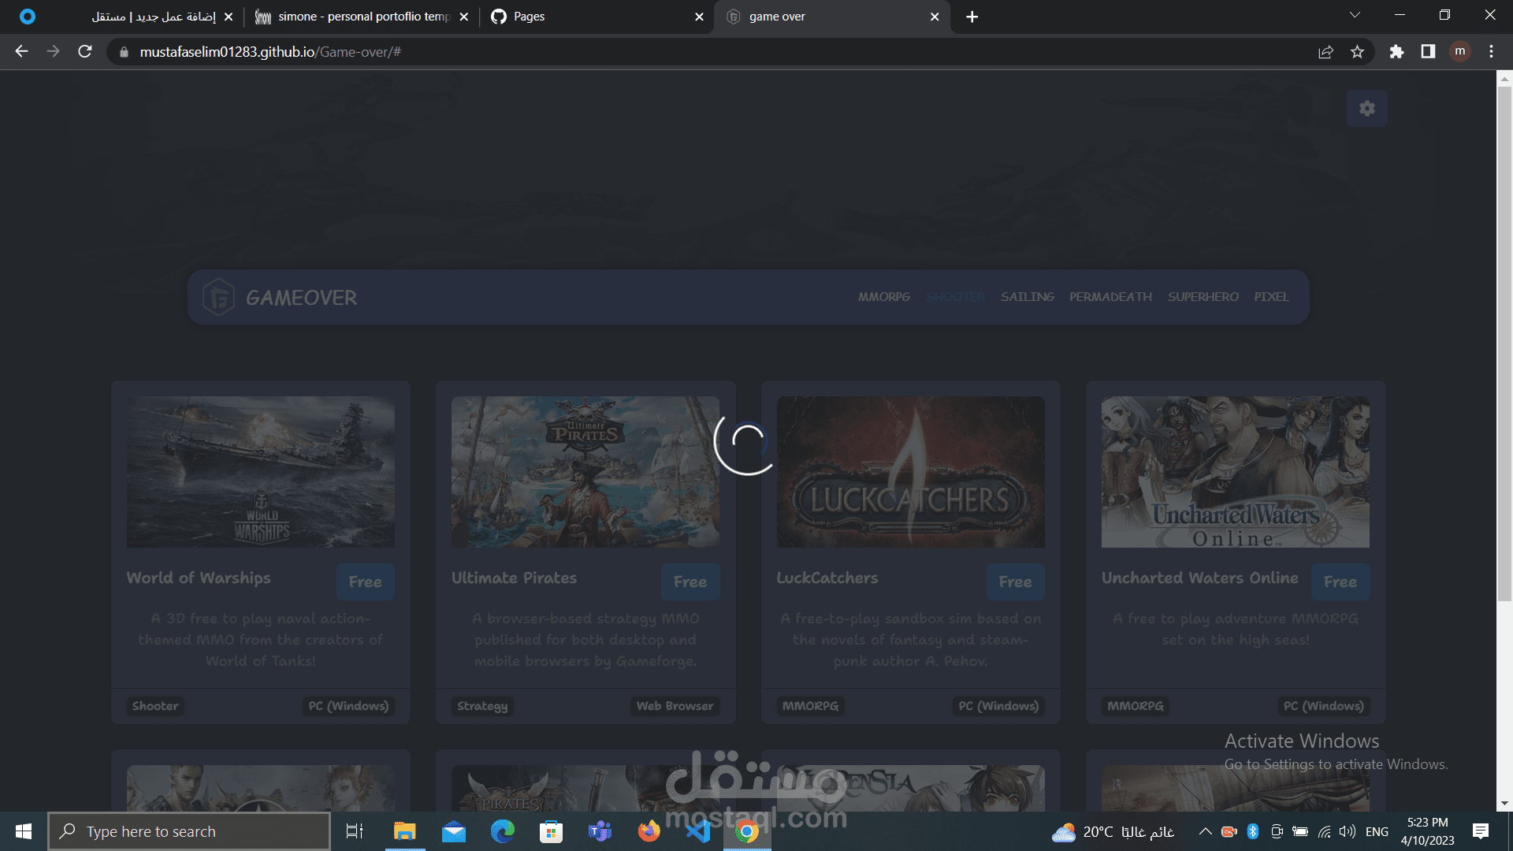Screen dimensions: 1513x851
Task: Open Chrome extensions puzzle icon
Action: coord(1396,52)
